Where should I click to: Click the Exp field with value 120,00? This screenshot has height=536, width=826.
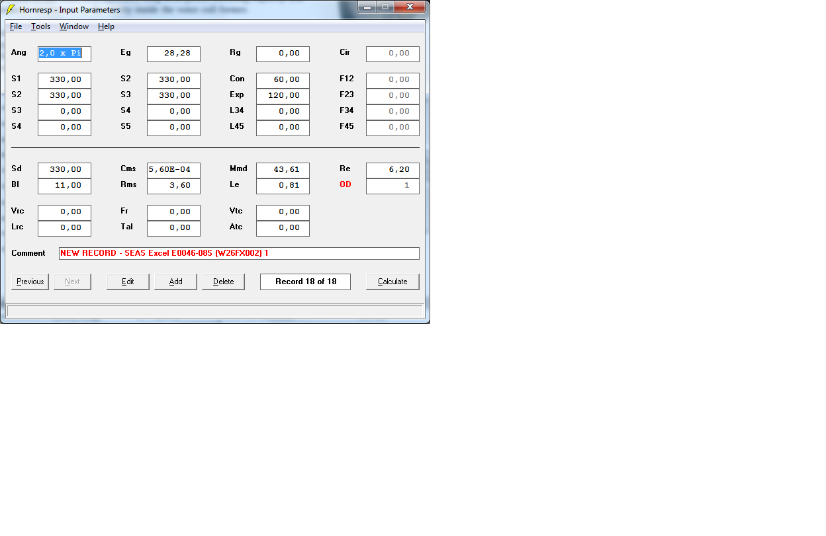coord(283,96)
